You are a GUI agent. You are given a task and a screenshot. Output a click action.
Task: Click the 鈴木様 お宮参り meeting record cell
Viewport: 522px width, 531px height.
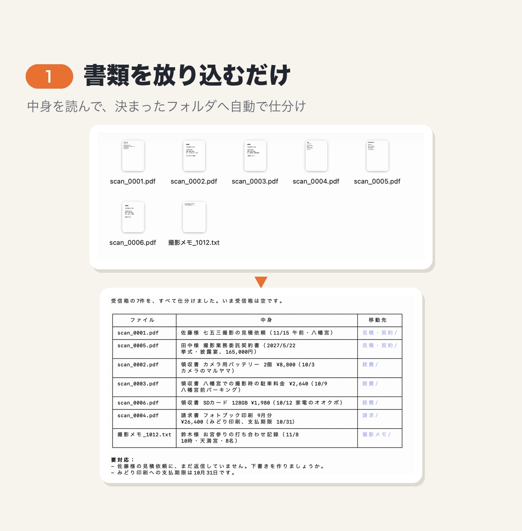click(x=267, y=438)
